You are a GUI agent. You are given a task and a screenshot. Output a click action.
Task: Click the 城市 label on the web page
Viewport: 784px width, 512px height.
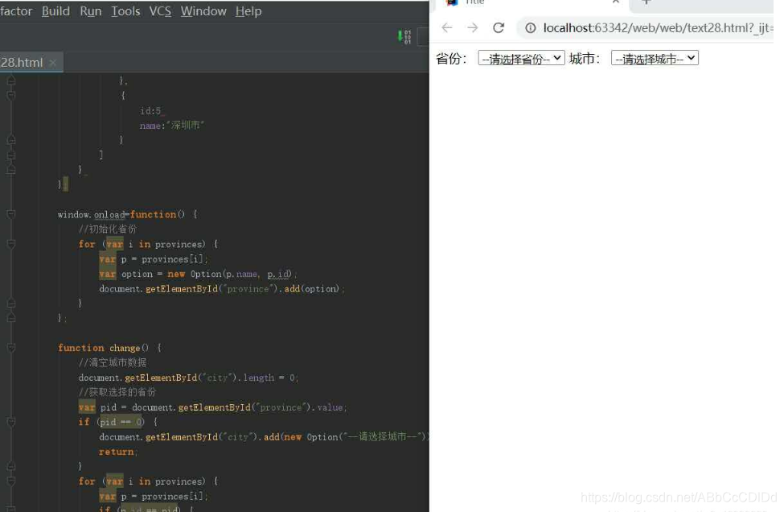584,59
